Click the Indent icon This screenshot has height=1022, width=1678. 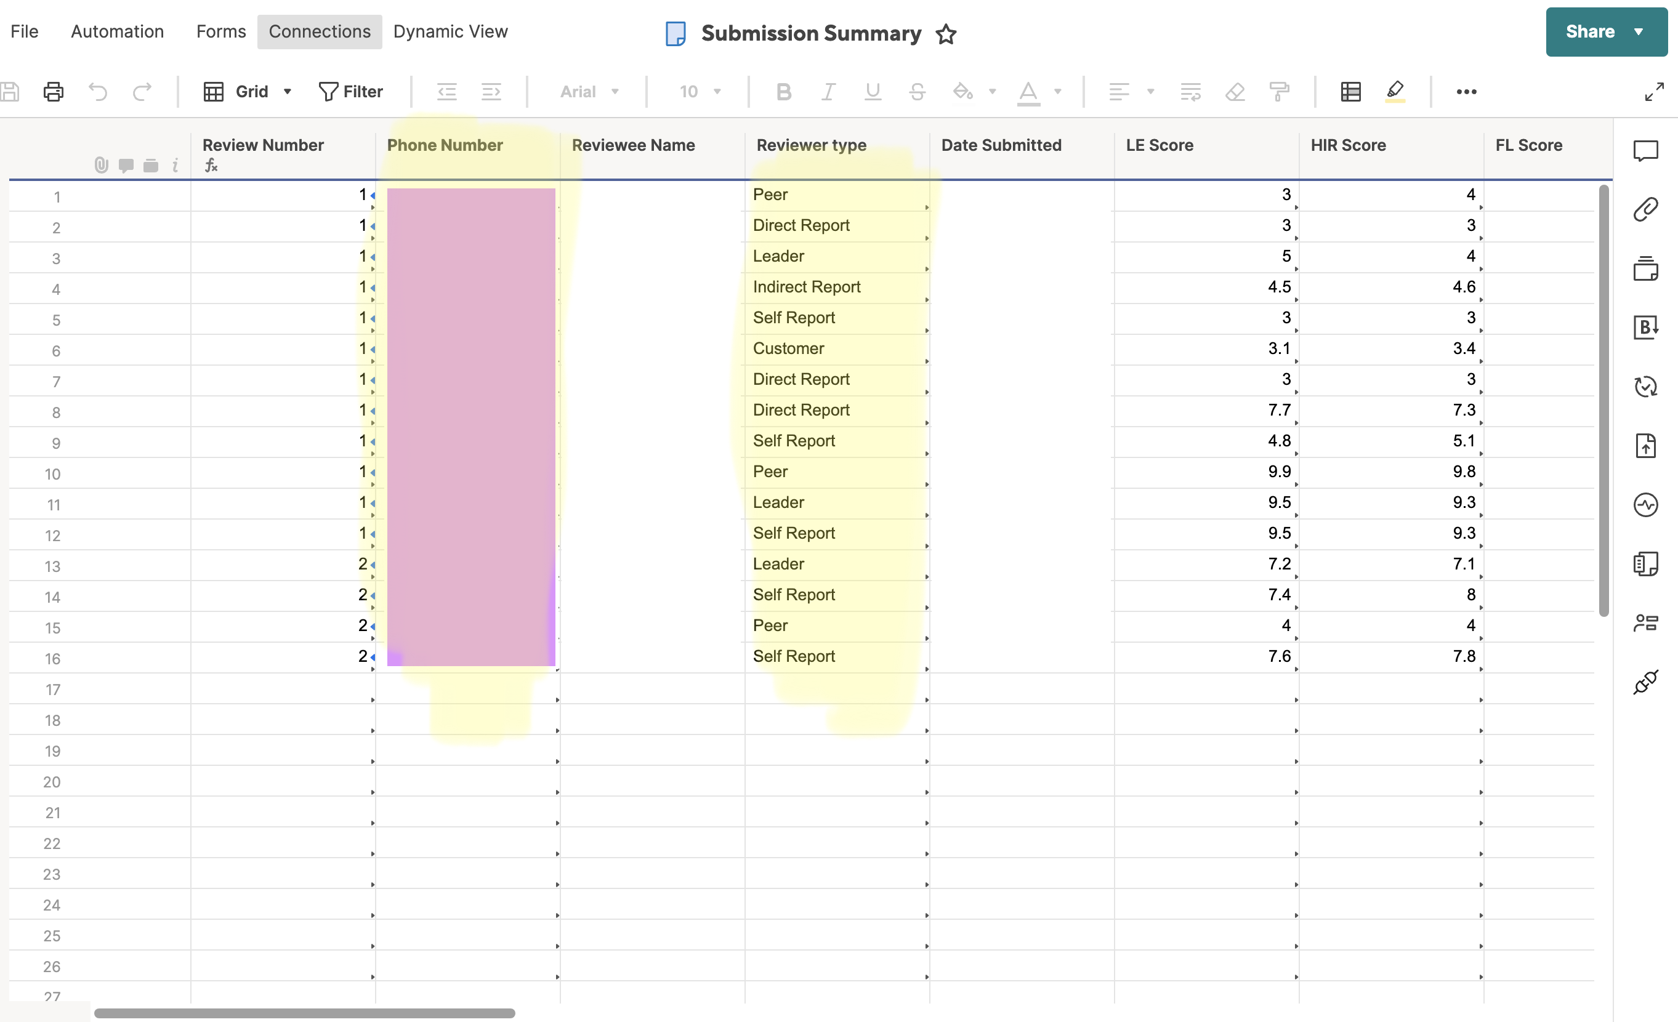pyautogui.click(x=491, y=91)
